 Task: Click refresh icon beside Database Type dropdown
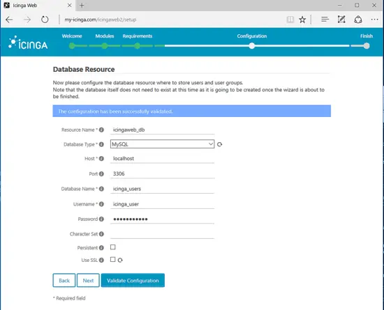[220, 144]
